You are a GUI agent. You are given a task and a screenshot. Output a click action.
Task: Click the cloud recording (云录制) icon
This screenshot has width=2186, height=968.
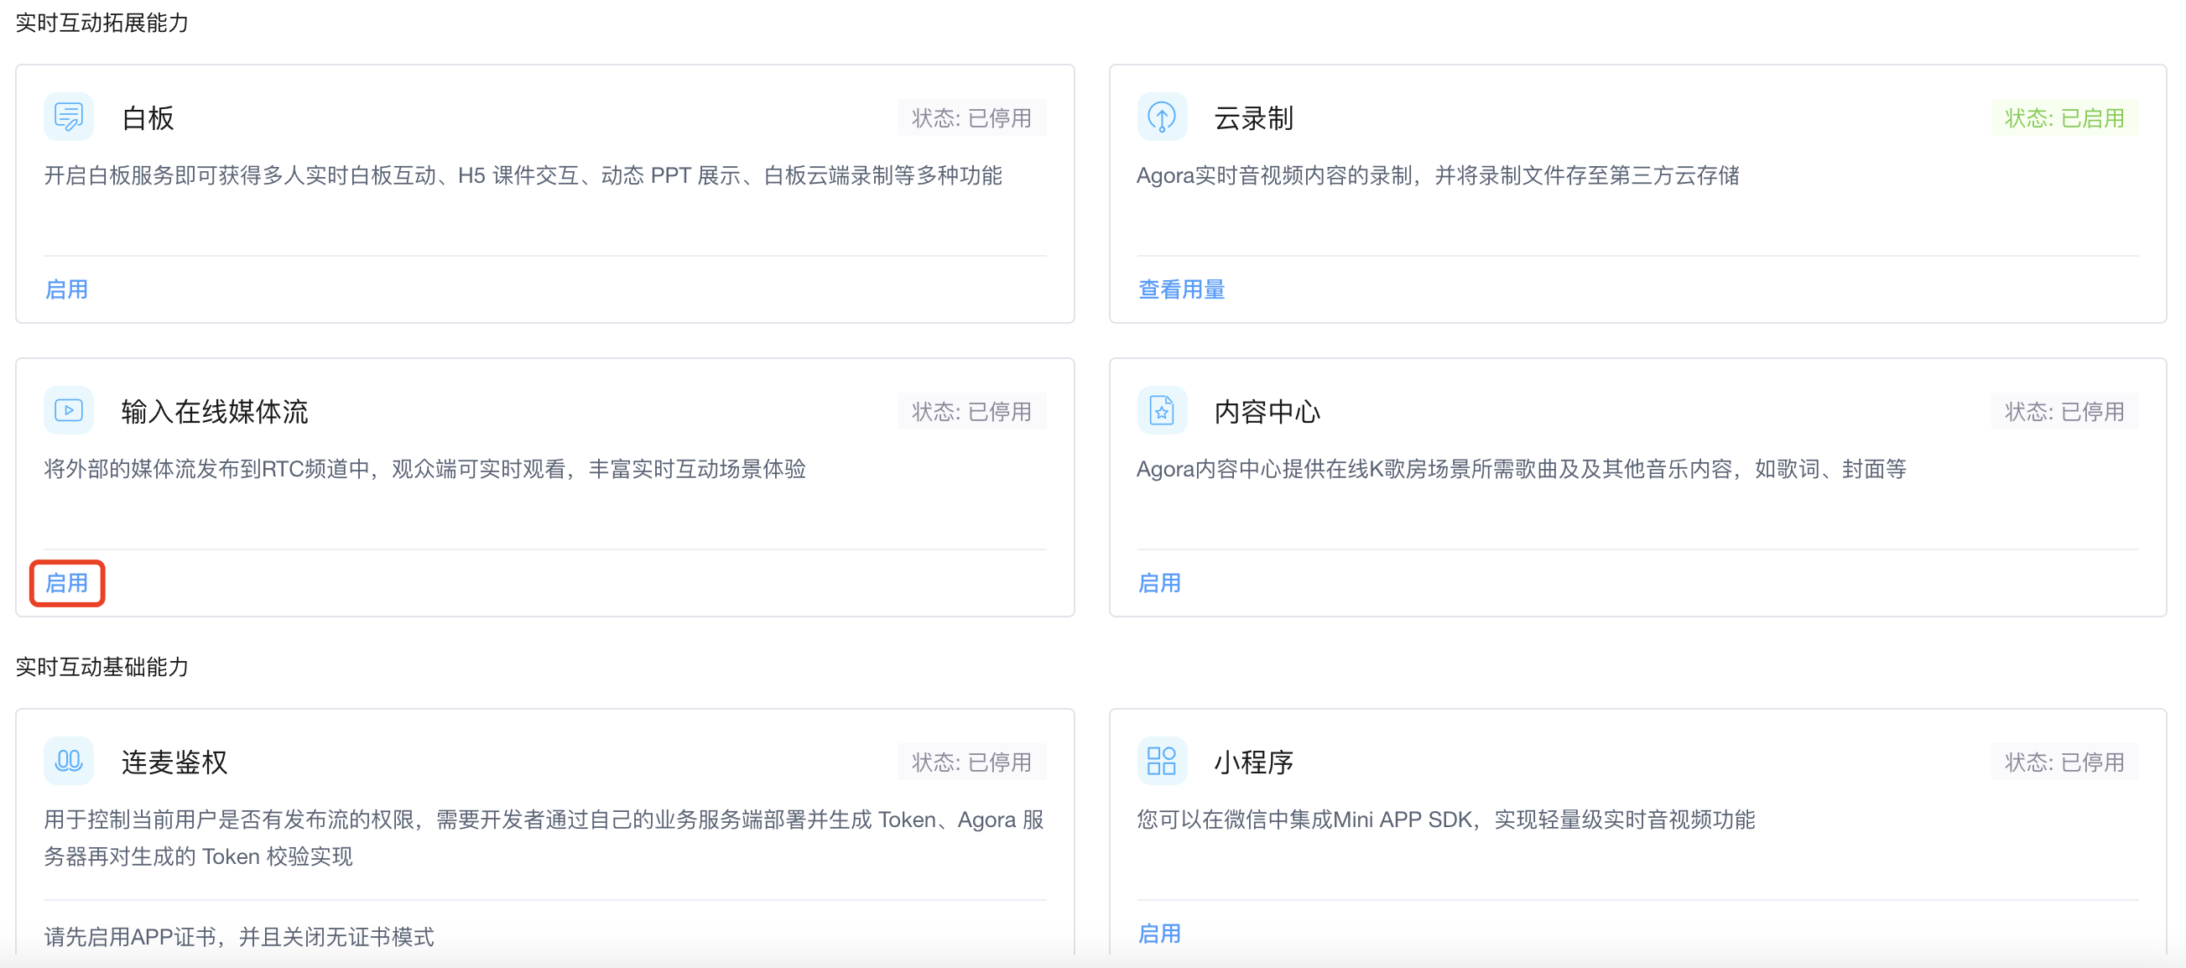coord(1162,117)
